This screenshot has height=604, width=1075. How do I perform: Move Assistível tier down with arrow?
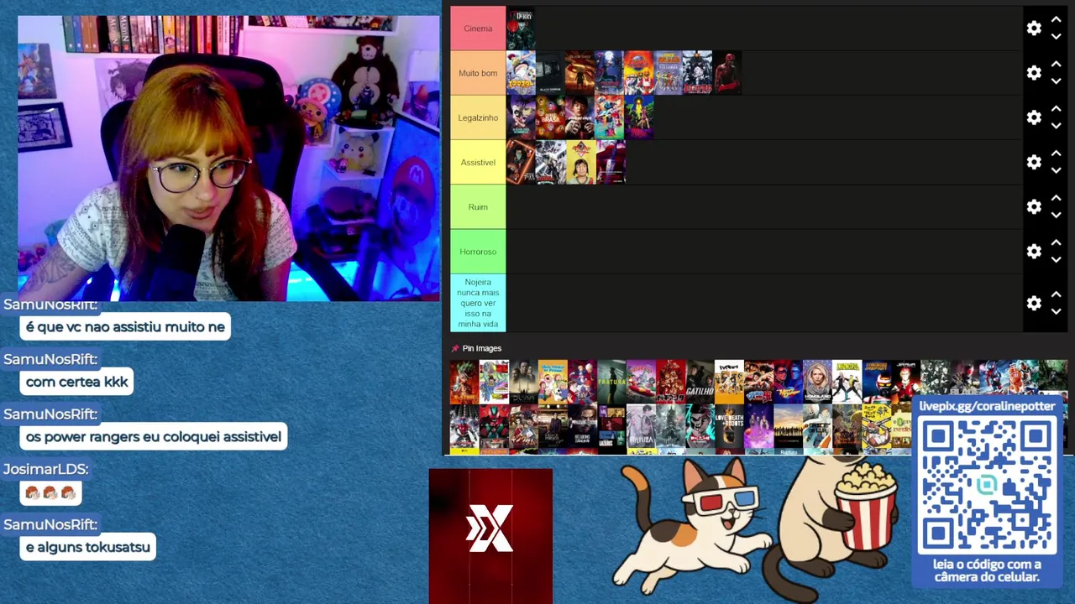(1057, 170)
